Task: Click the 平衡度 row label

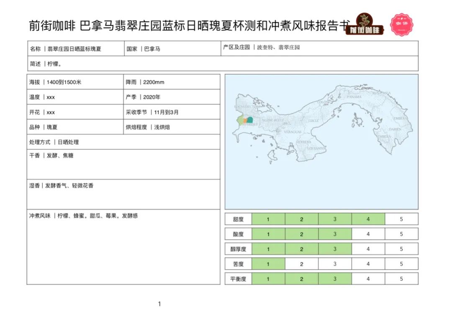Action: [239, 279]
